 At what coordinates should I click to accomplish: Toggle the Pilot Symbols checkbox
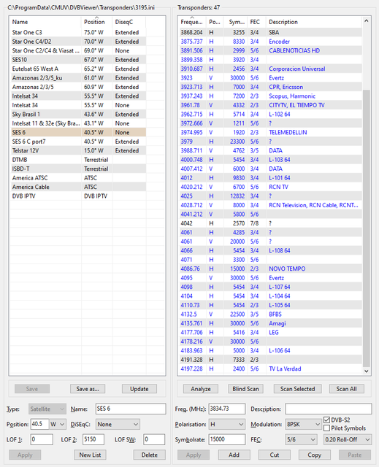point(327,428)
